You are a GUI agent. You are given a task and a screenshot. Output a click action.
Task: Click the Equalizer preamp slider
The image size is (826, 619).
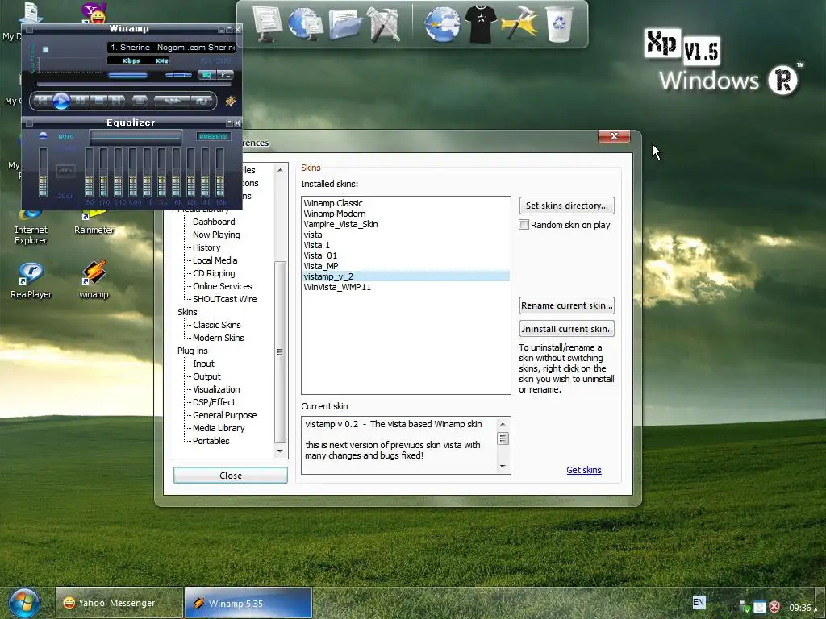coord(44,172)
